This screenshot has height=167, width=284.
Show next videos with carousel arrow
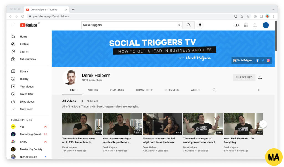263,124
